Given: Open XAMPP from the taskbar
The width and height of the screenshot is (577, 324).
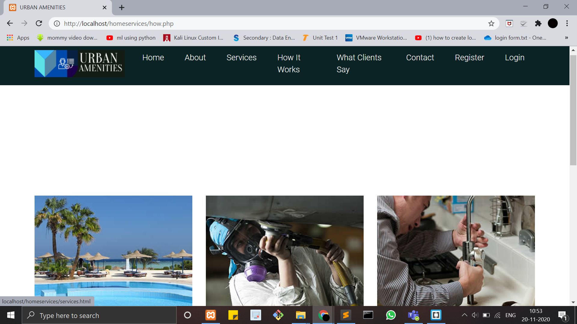Looking at the screenshot, I should 211,315.
